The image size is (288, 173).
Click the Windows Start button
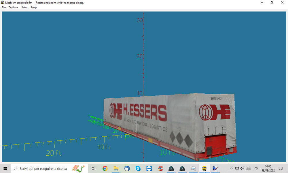point(5,168)
